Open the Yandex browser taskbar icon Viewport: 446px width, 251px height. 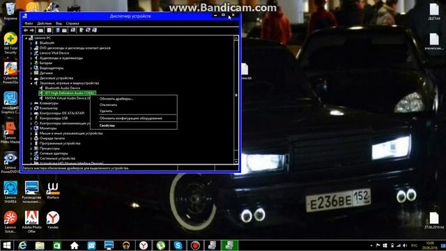point(144,245)
